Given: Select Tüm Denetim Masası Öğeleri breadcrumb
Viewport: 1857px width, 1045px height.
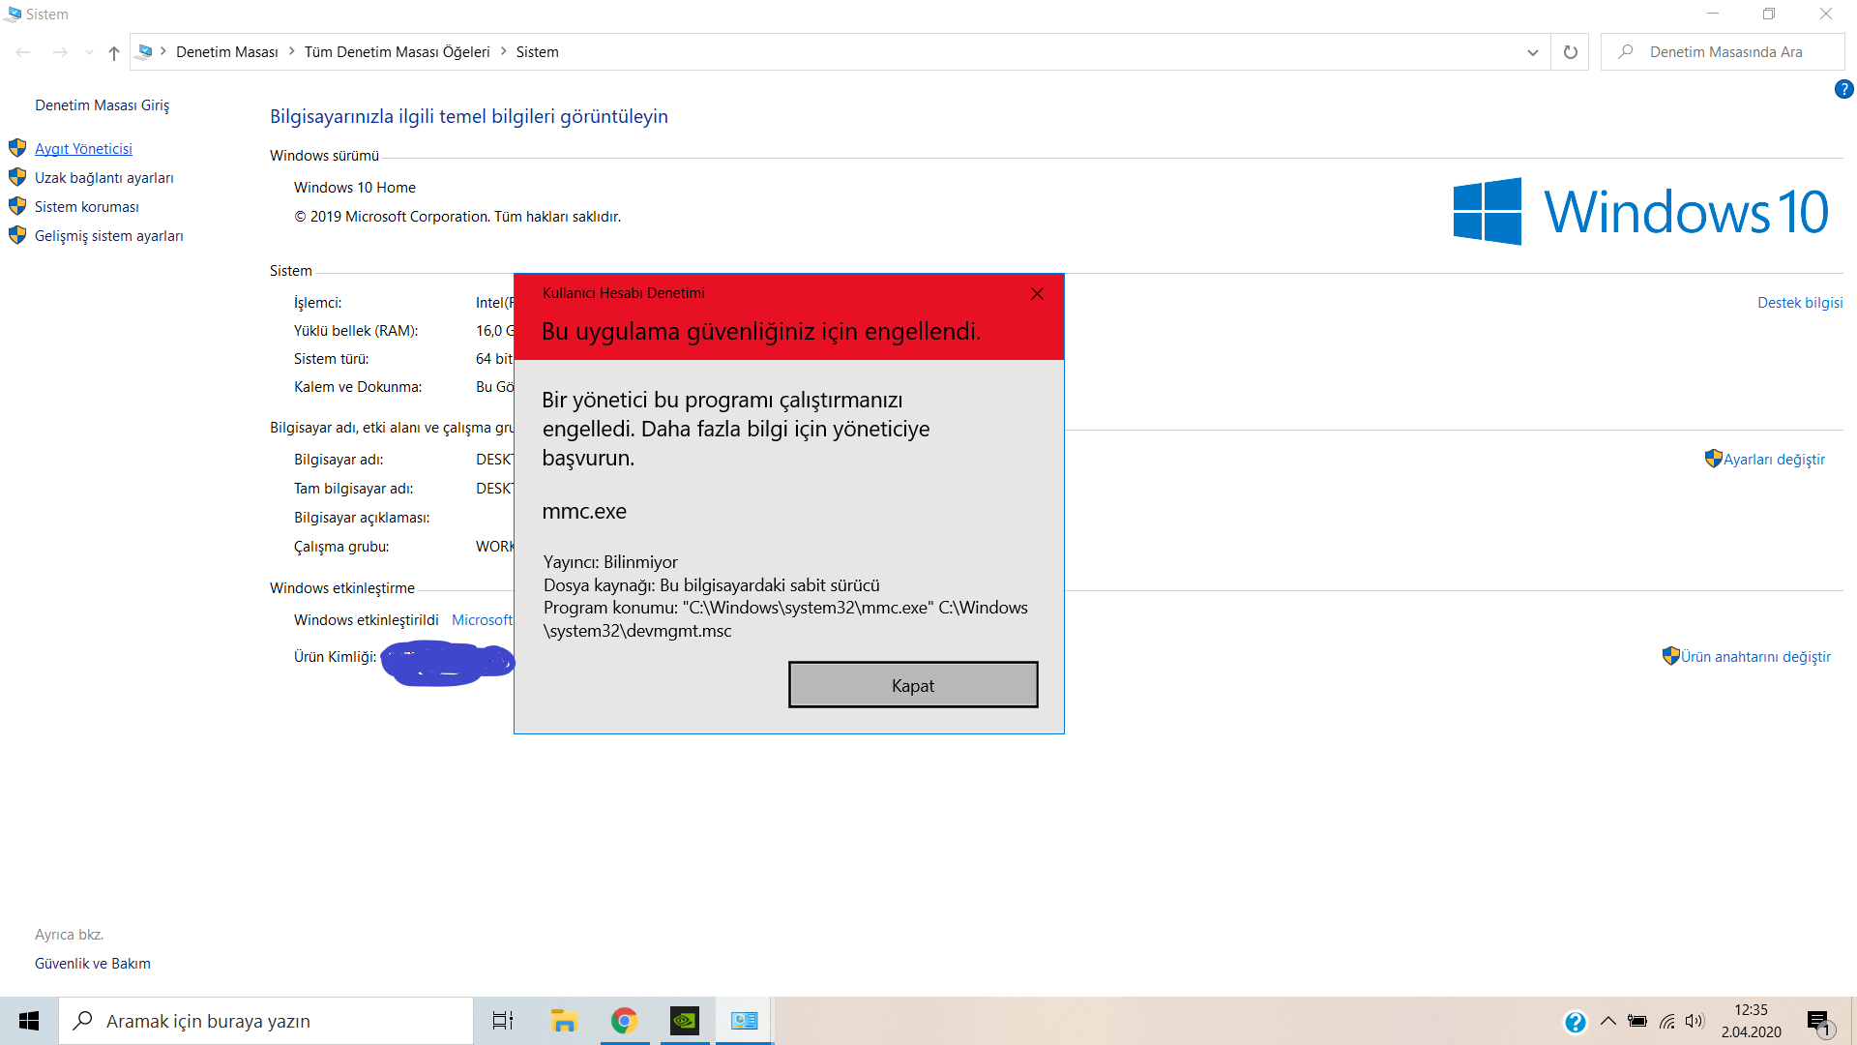Looking at the screenshot, I should pyautogui.click(x=397, y=52).
